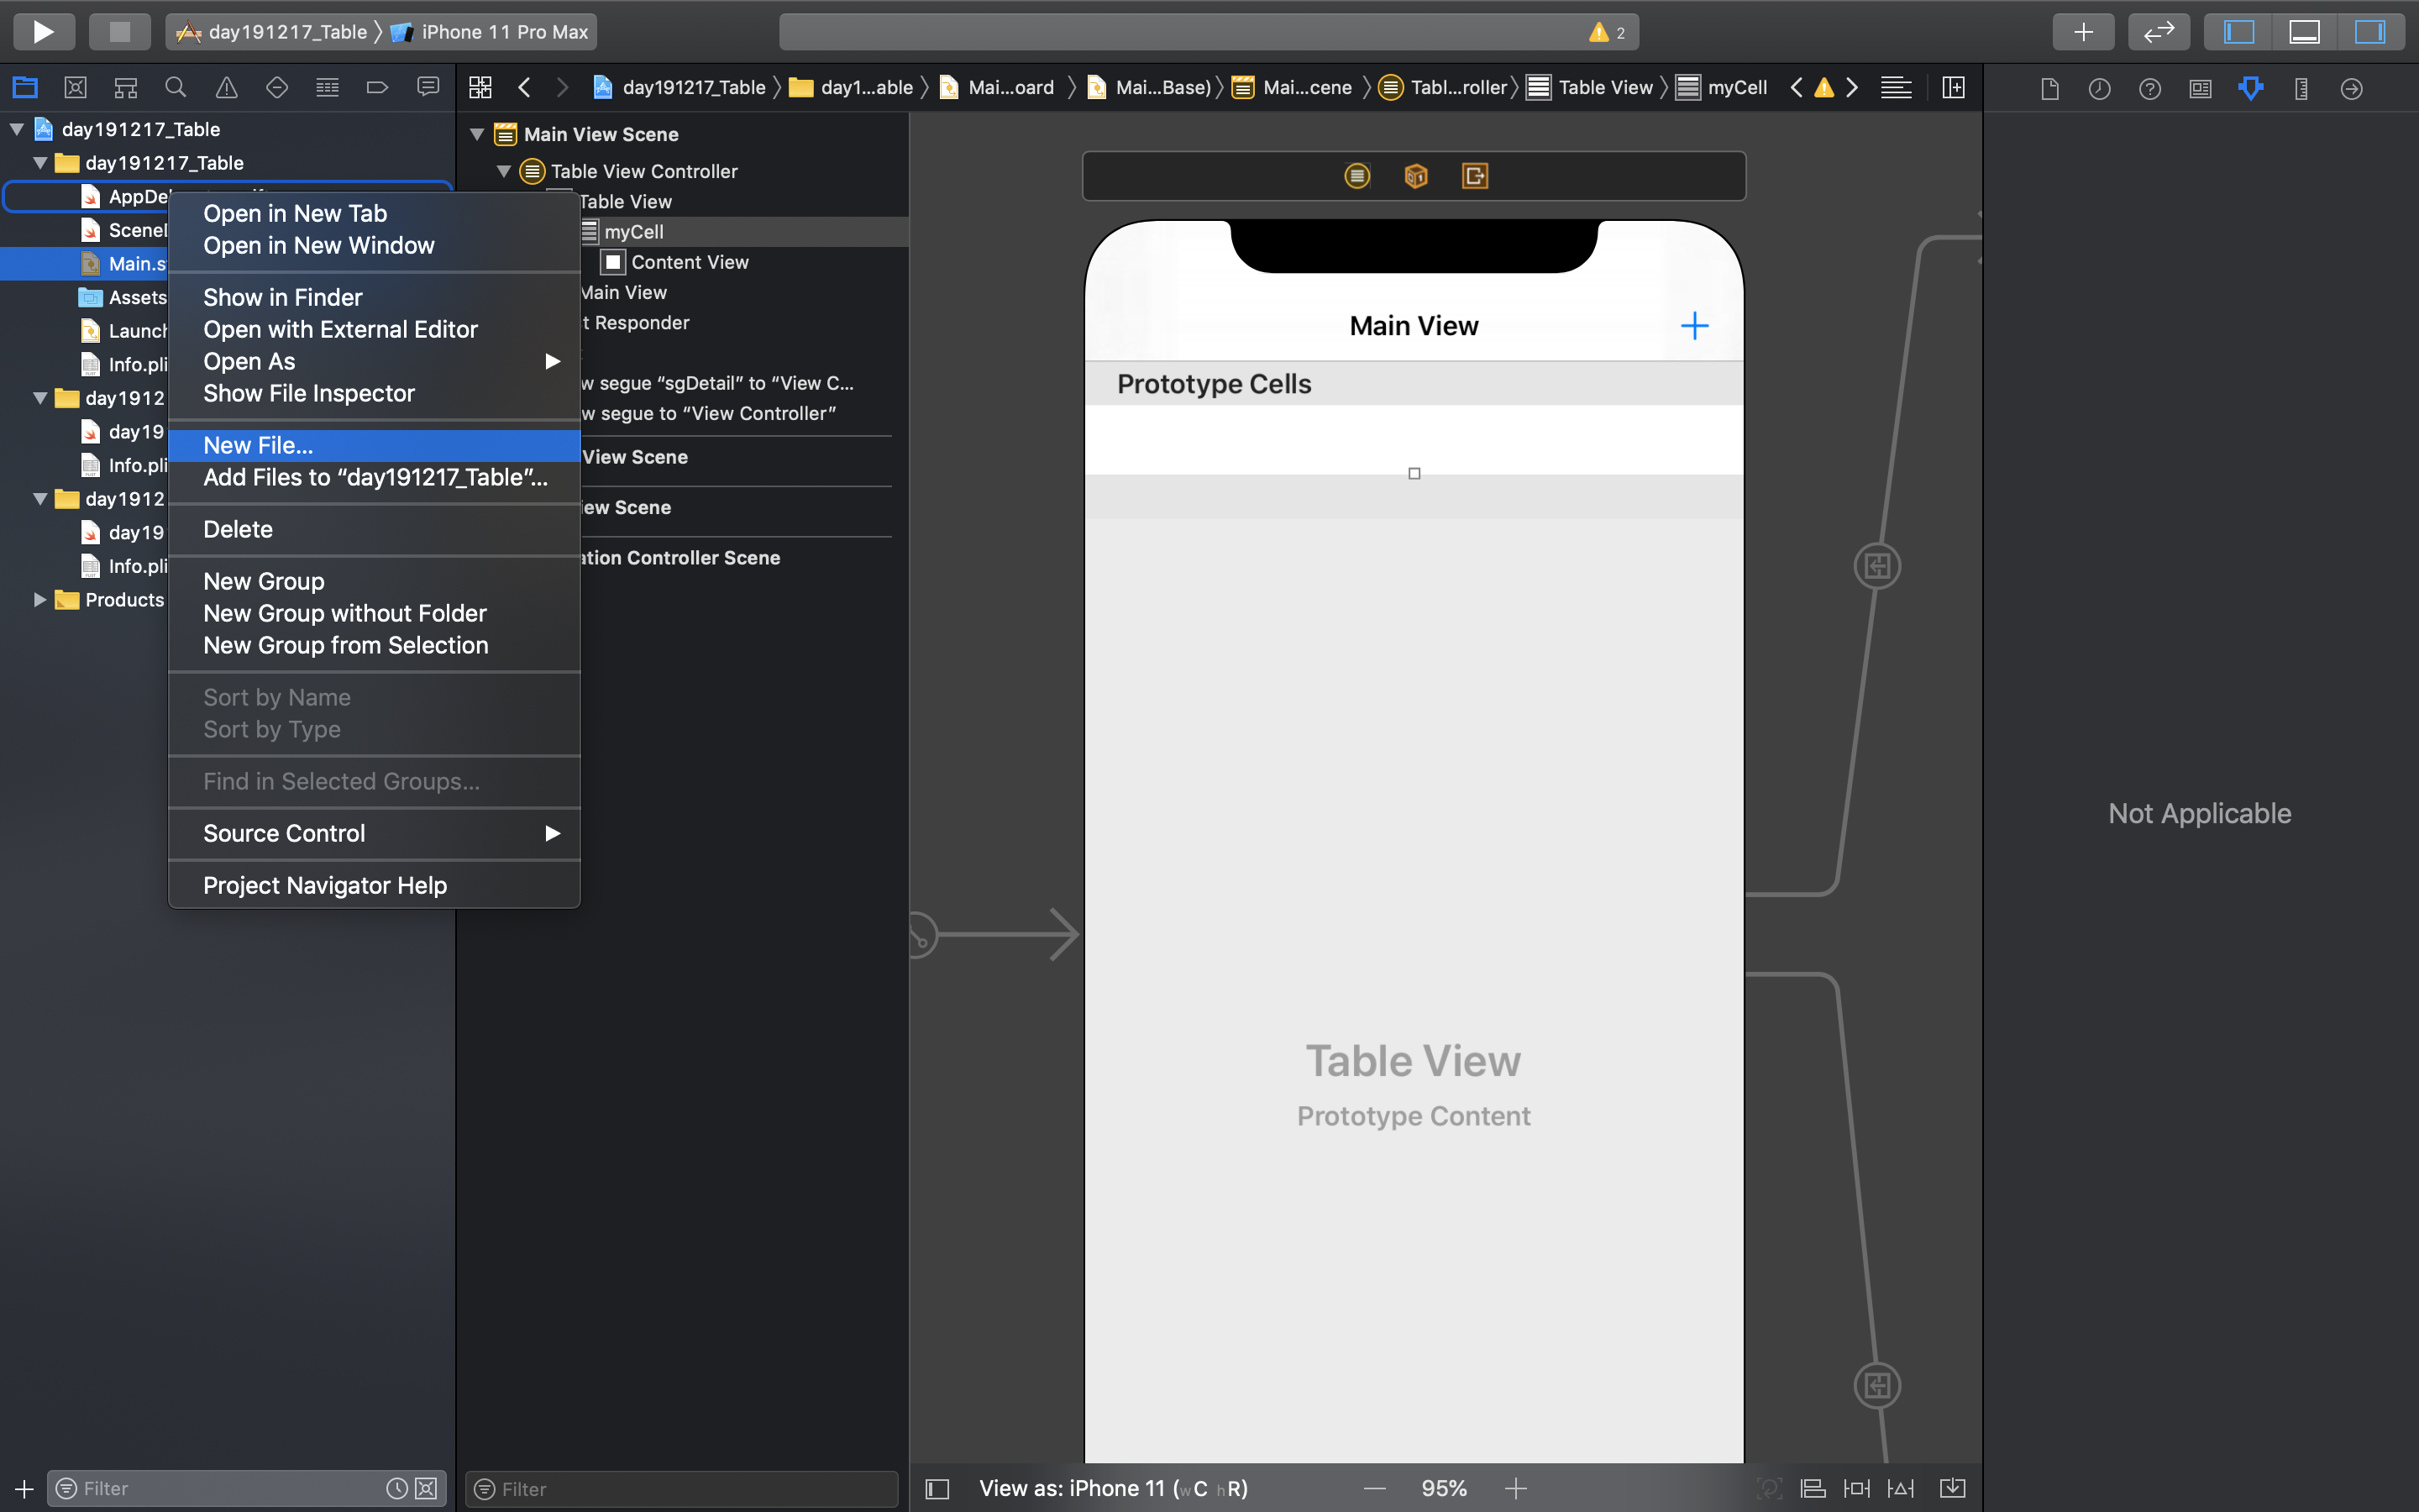Toggle the inspectors panel visibility

tap(2370, 32)
